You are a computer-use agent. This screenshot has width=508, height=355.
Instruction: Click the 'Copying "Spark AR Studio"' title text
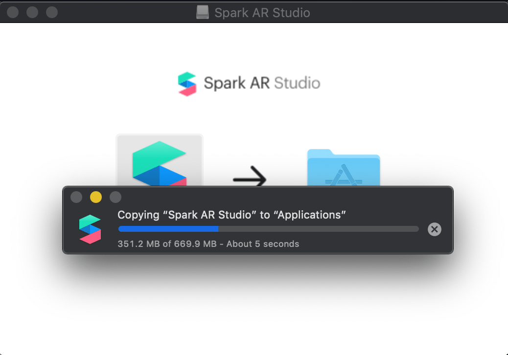click(232, 215)
